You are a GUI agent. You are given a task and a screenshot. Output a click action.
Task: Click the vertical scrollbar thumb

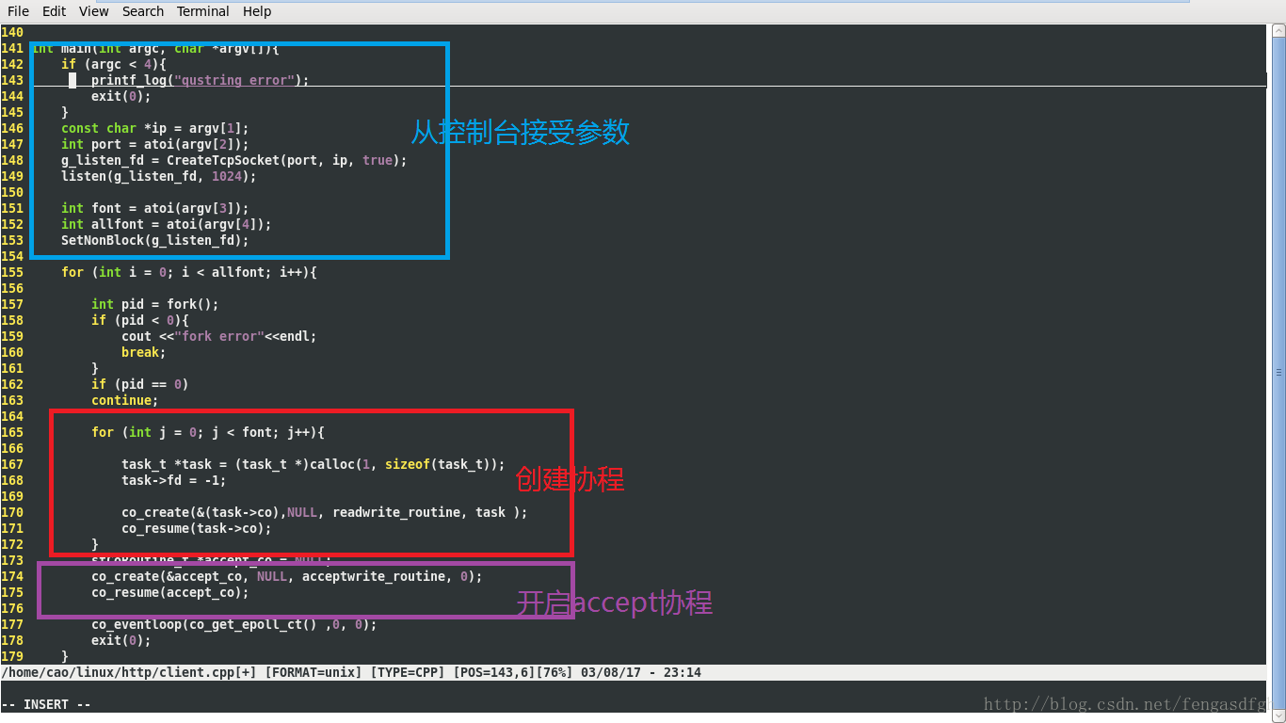click(1278, 373)
